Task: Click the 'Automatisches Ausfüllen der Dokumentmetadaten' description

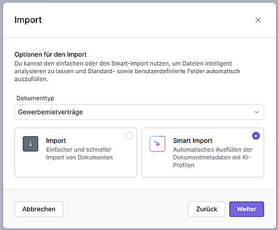Action: click(x=213, y=157)
